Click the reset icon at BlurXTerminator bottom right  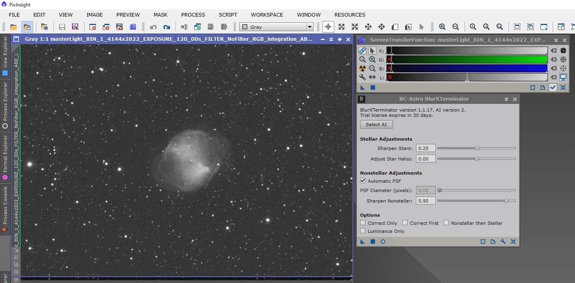[x=513, y=242]
